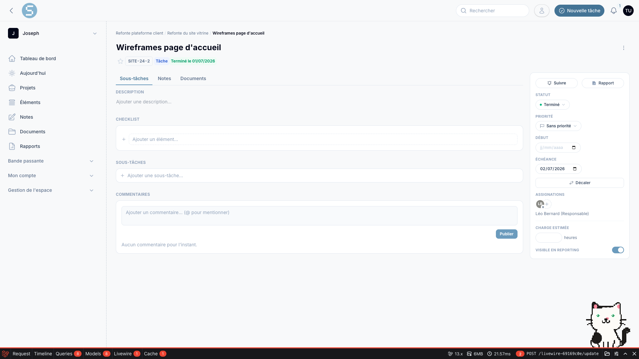This screenshot has height=359, width=639.
Task: Open the three-dot task options menu
Action: (x=623, y=48)
